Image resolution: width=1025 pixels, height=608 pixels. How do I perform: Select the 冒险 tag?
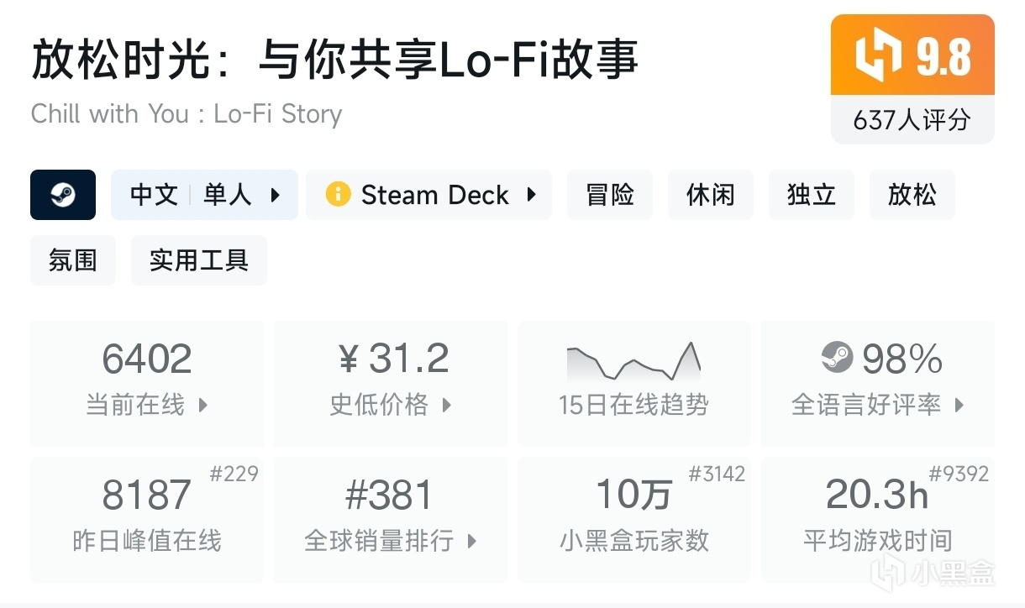[x=610, y=195]
